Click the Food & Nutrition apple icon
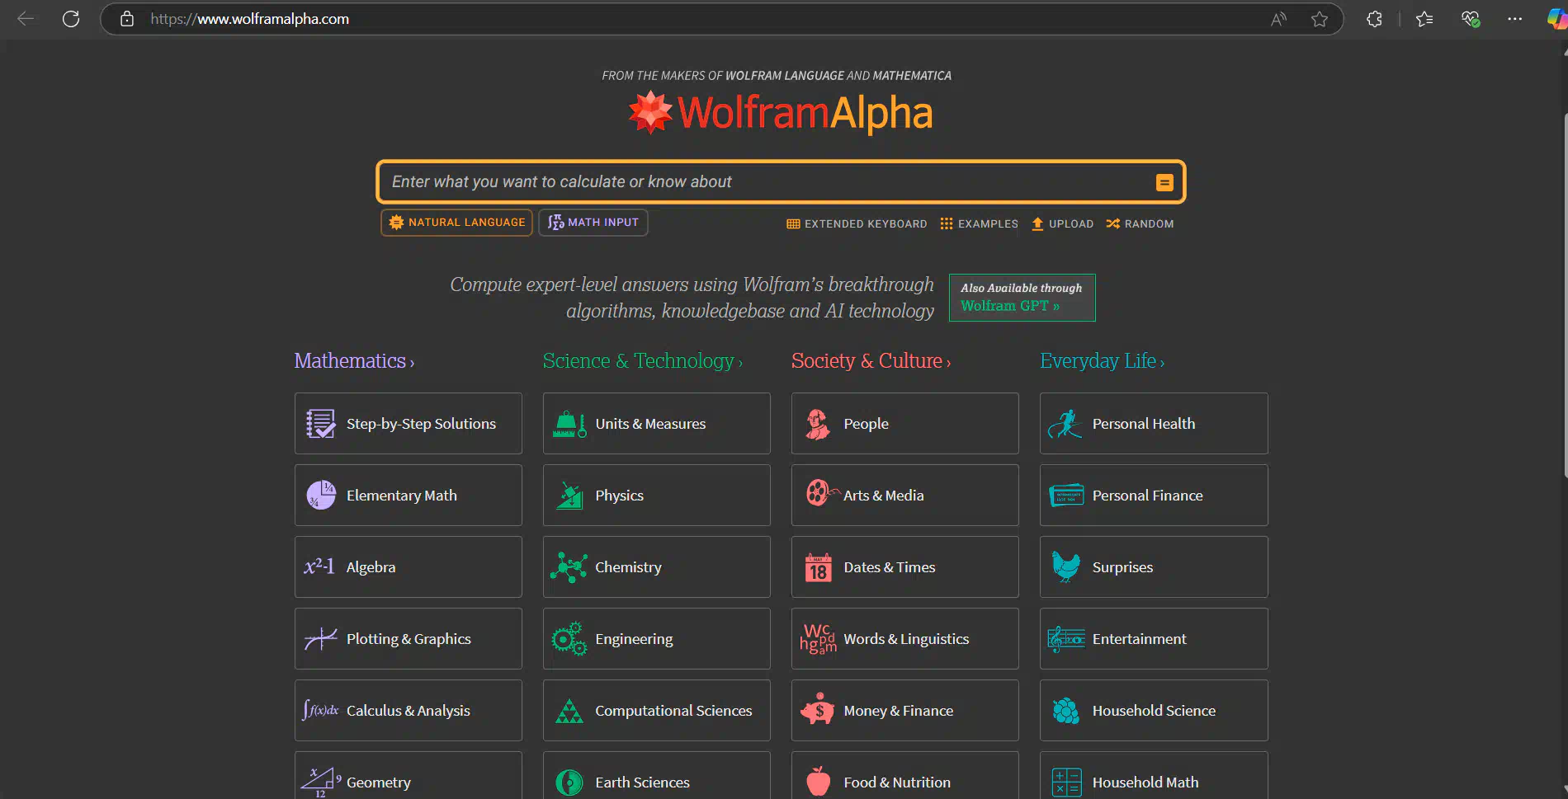 pyautogui.click(x=819, y=781)
